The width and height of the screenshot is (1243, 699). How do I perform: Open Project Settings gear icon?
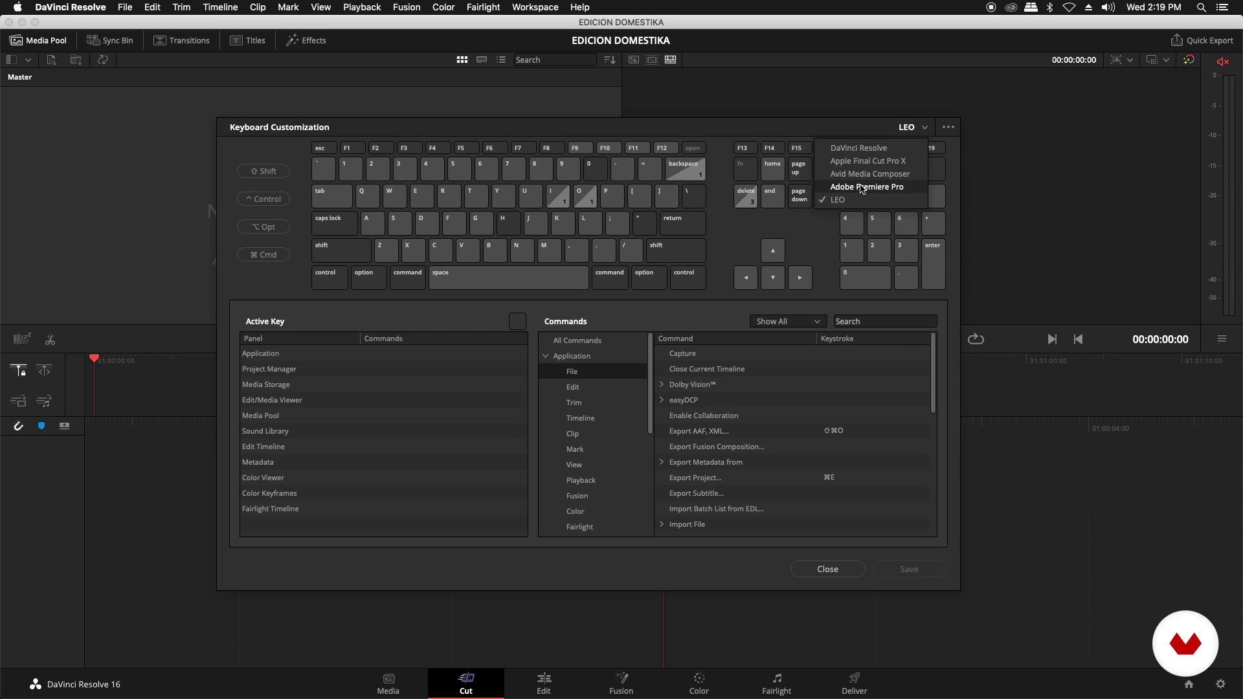pyautogui.click(x=1220, y=684)
